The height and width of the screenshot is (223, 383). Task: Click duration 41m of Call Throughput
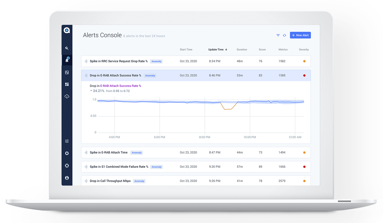(x=240, y=181)
